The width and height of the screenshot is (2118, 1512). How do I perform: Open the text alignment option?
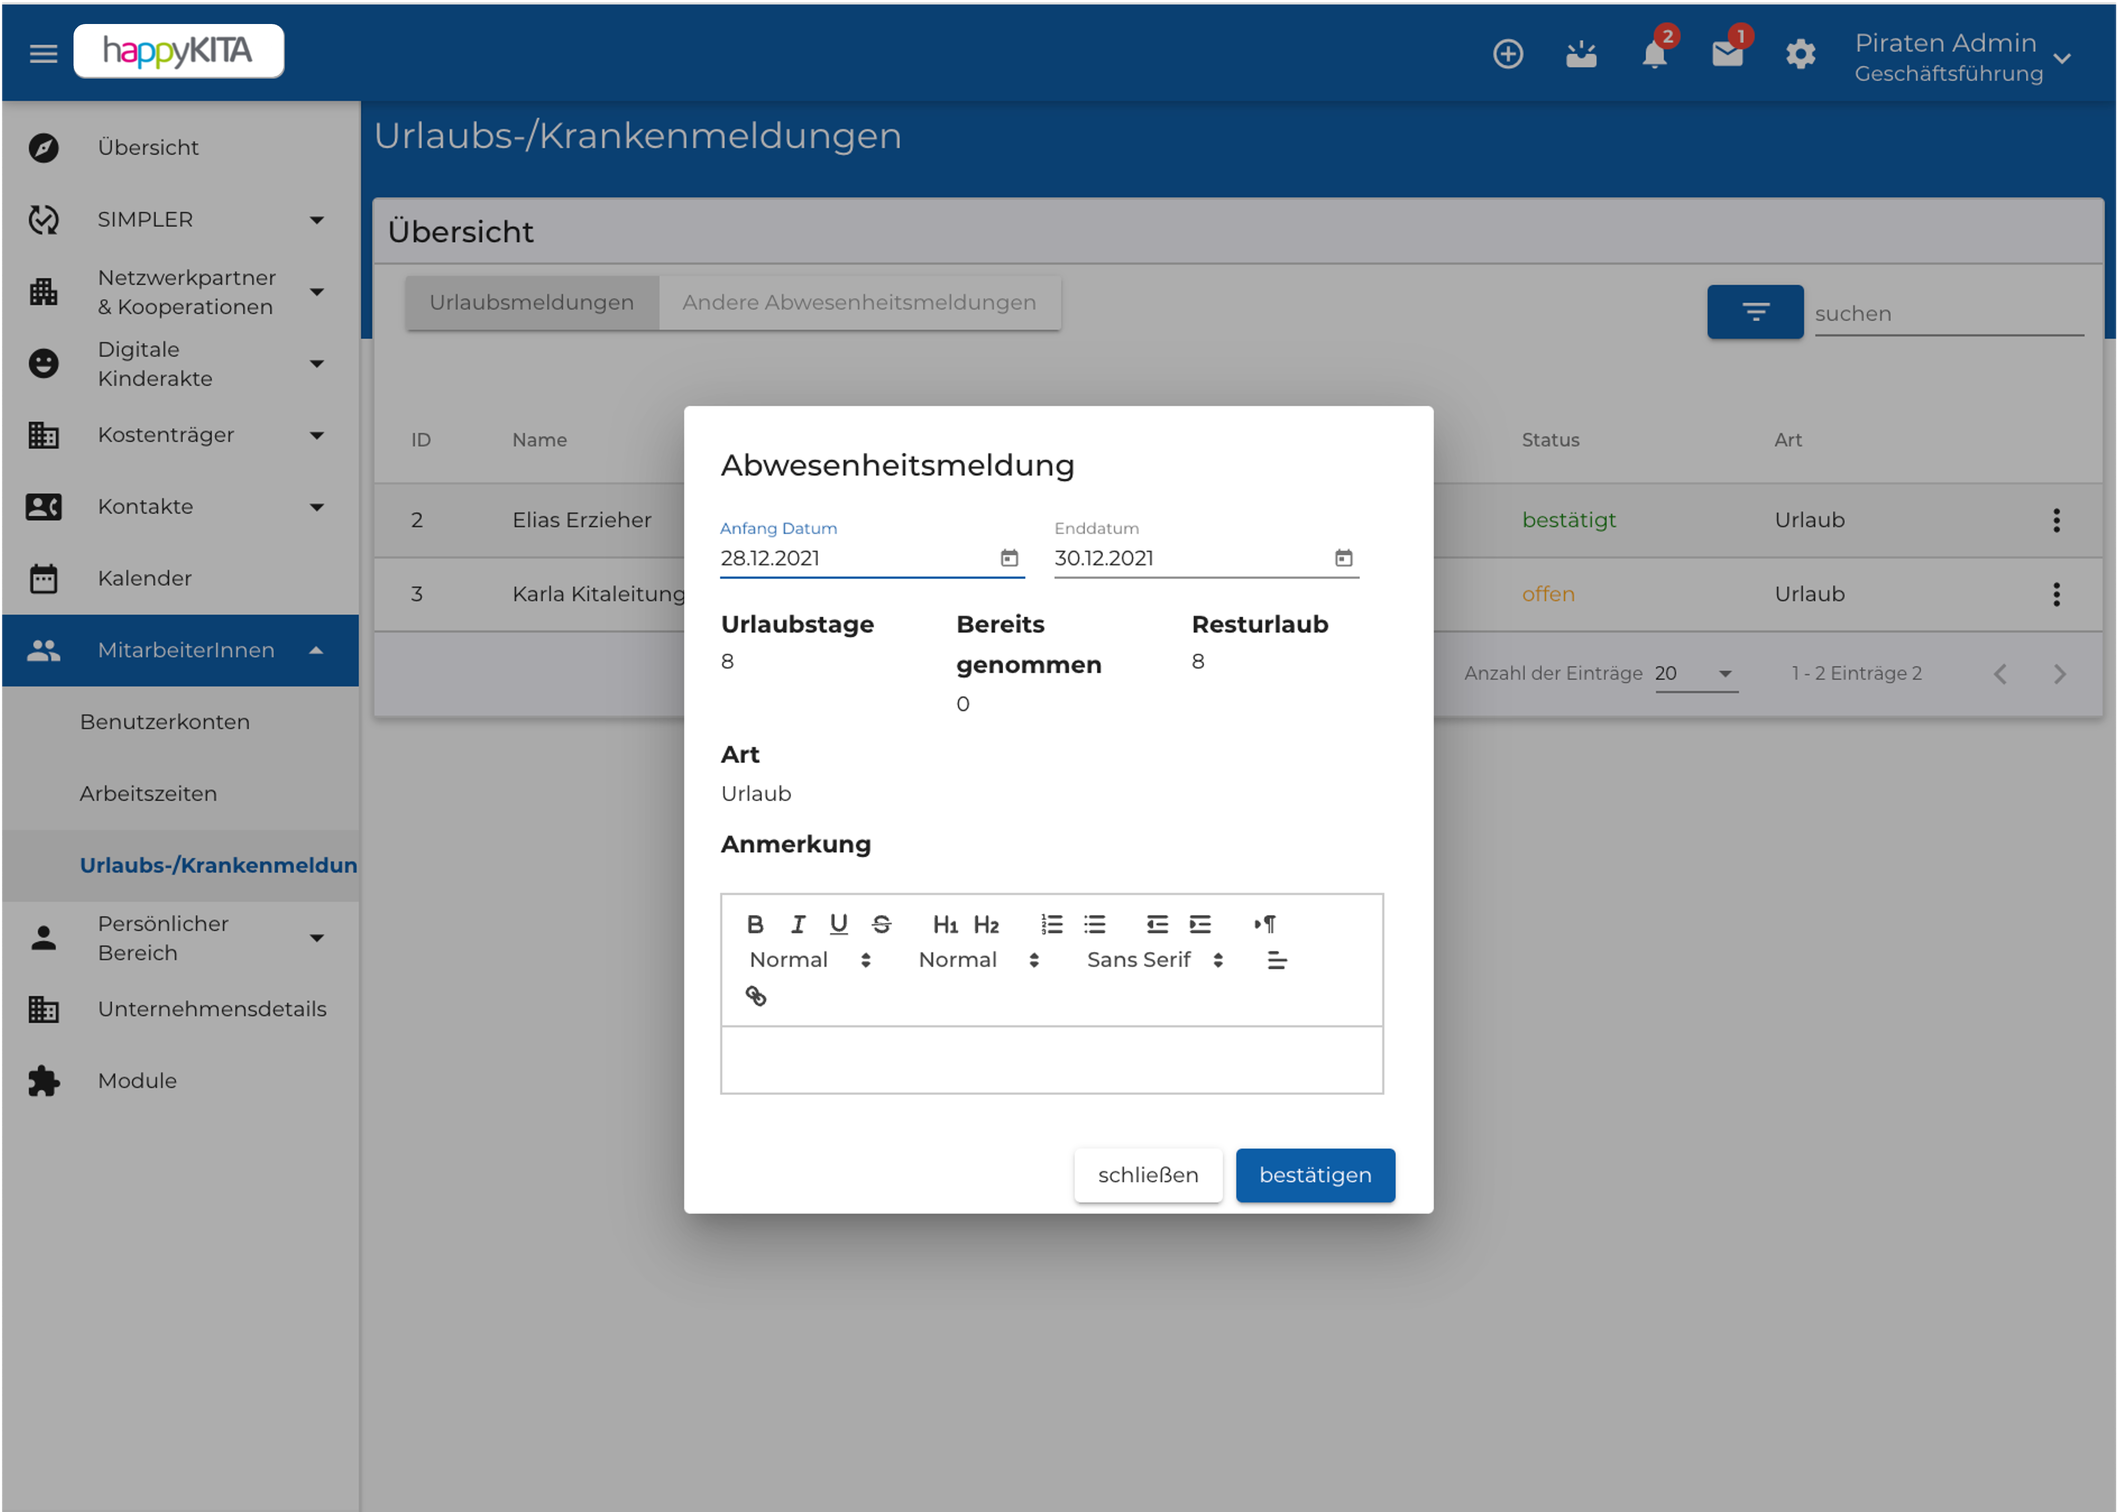point(1276,960)
